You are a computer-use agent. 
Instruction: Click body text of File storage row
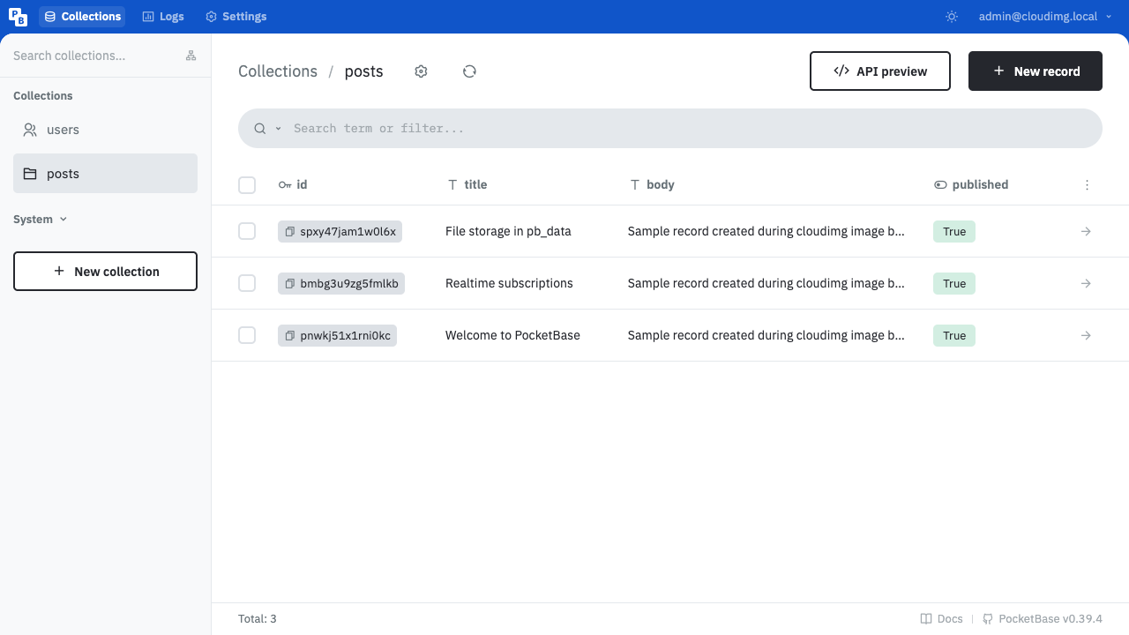tap(766, 231)
